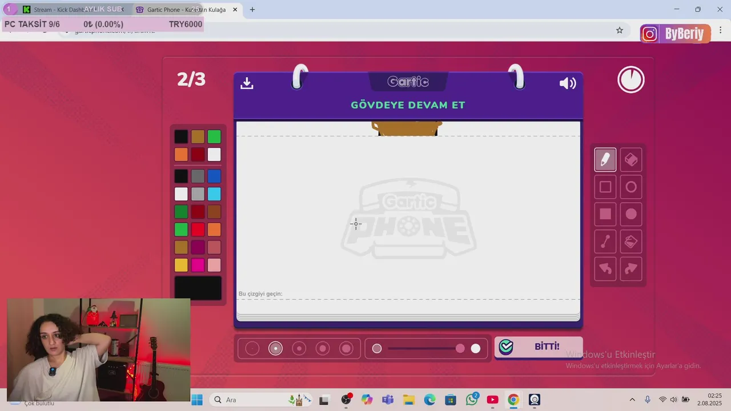Bookmark page with the star icon
731x411 pixels.
(620, 30)
